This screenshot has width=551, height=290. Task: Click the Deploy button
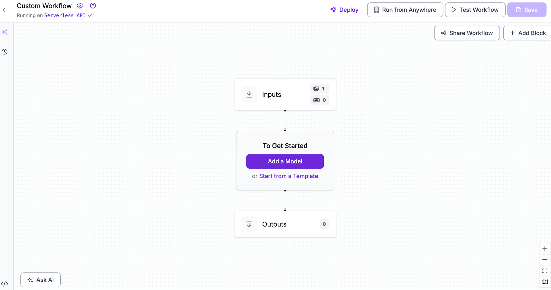point(344,10)
